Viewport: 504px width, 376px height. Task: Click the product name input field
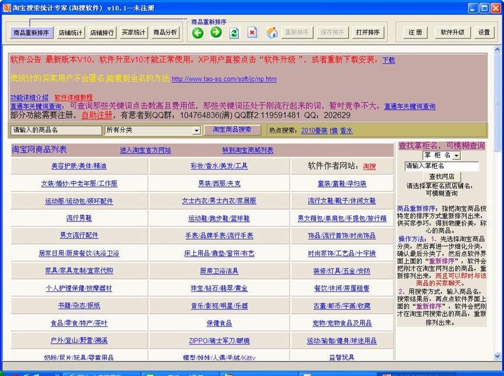point(56,130)
